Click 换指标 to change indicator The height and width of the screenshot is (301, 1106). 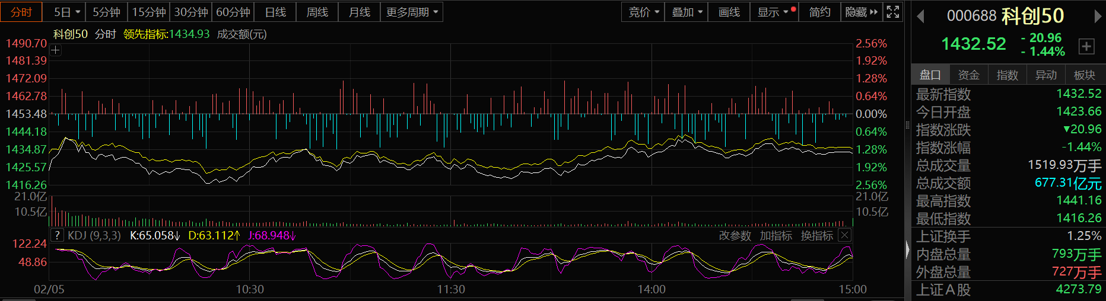(816, 235)
